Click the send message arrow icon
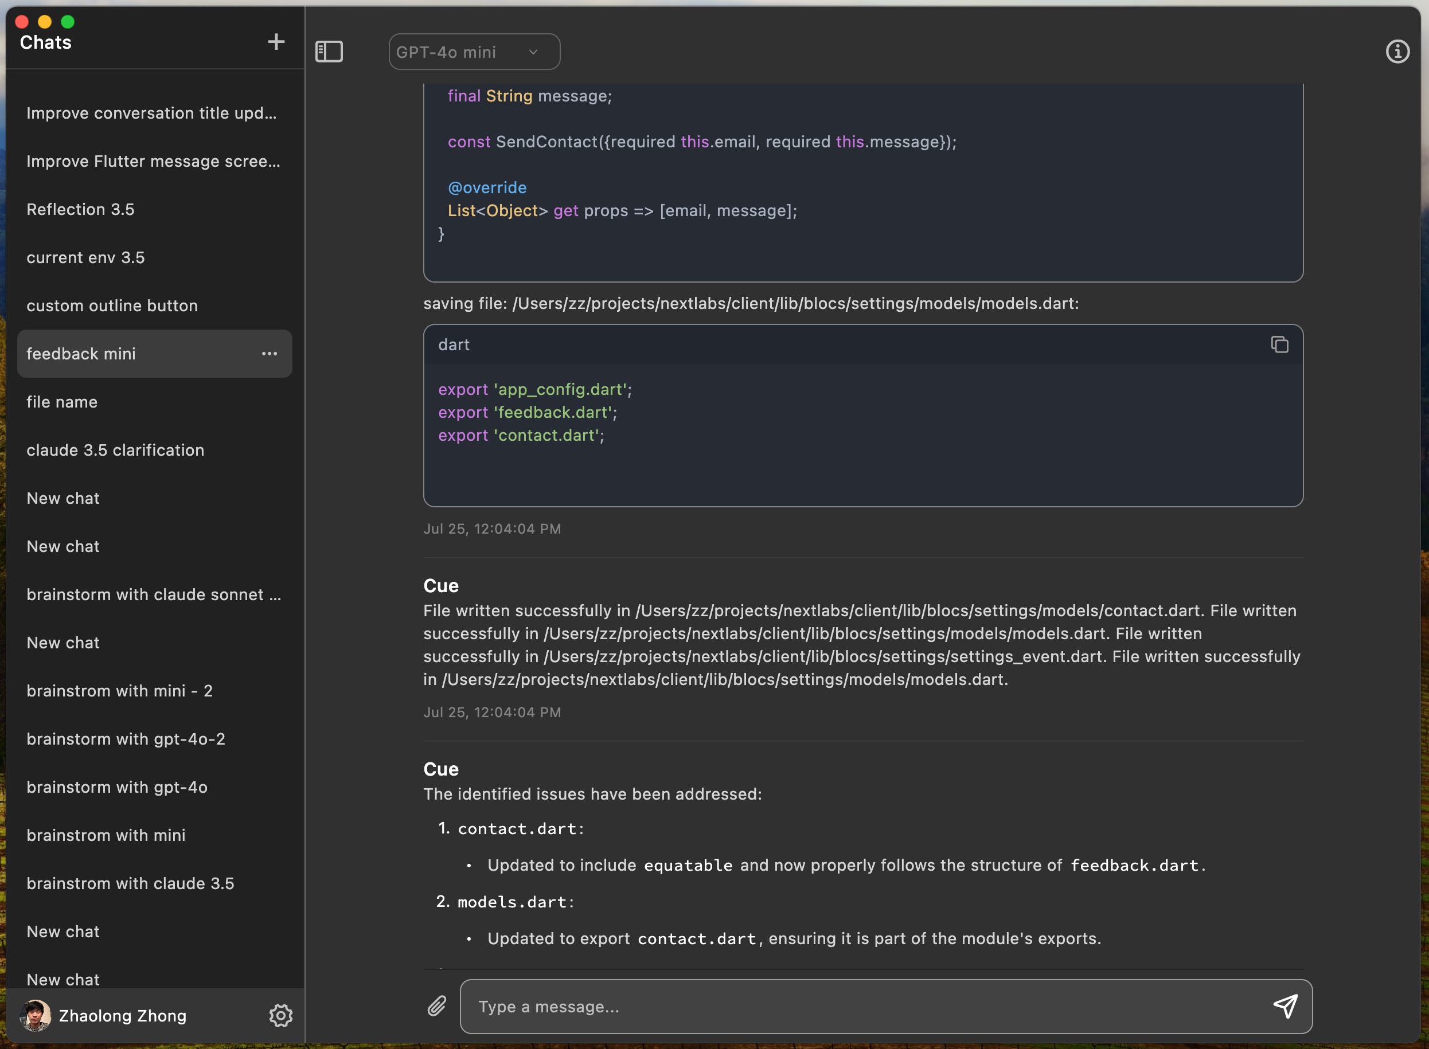Screen dimensions: 1429x1049 (x=1286, y=1005)
